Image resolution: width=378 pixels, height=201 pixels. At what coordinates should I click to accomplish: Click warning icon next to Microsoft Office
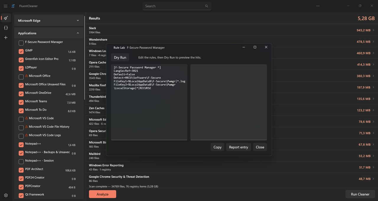tap(27, 76)
